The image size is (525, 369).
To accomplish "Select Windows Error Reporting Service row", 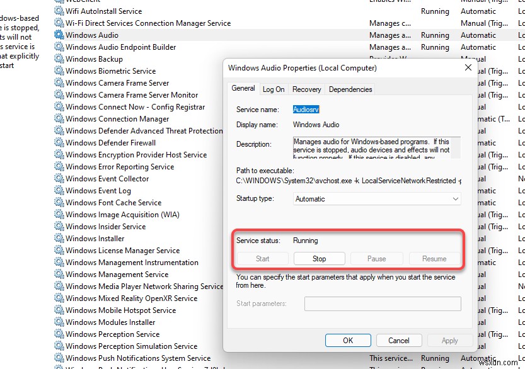I will click(120, 167).
